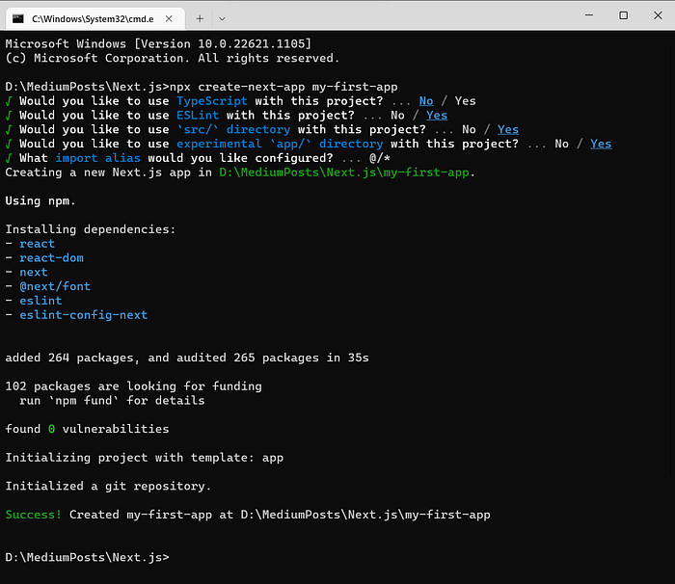Click 'added 264 packages' line
Screen dimensions: 675x584
(x=187, y=358)
